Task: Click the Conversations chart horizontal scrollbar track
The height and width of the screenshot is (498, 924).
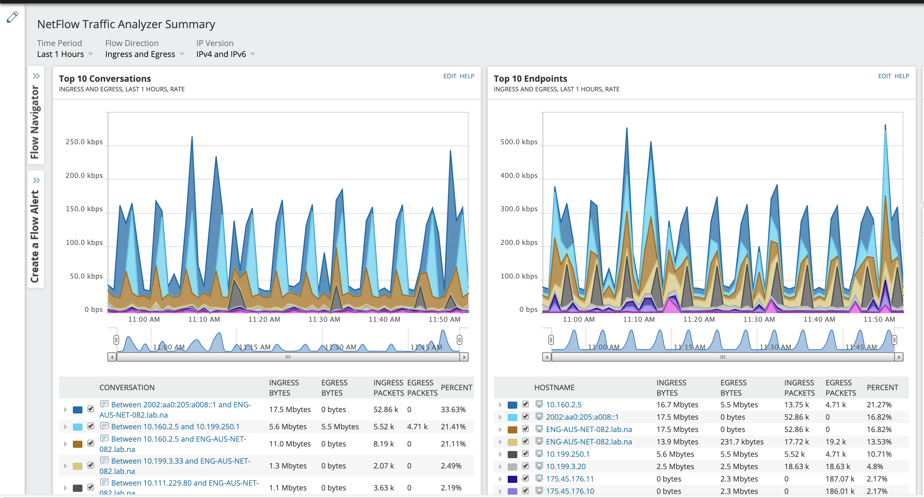Action: [288, 357]
